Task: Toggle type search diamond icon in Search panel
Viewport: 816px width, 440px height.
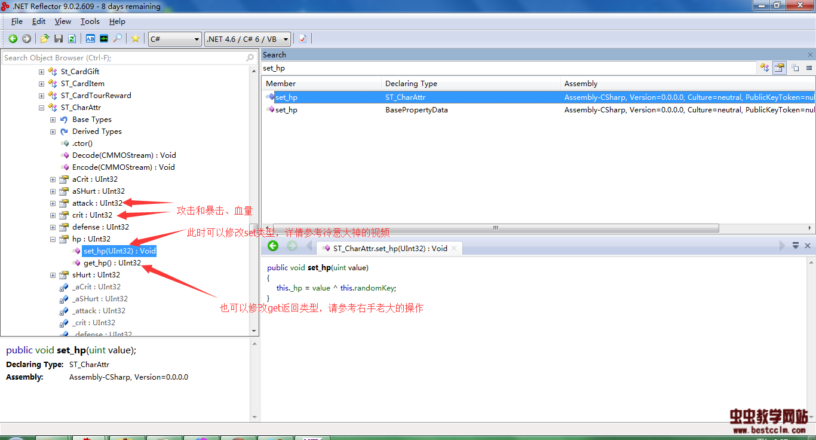Action: tap(765, 68)
